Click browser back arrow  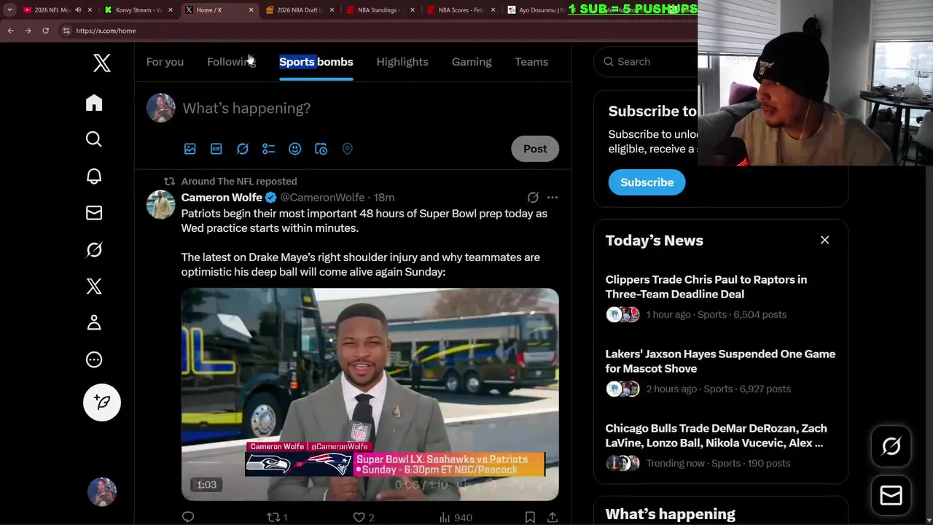coord(10,31)
